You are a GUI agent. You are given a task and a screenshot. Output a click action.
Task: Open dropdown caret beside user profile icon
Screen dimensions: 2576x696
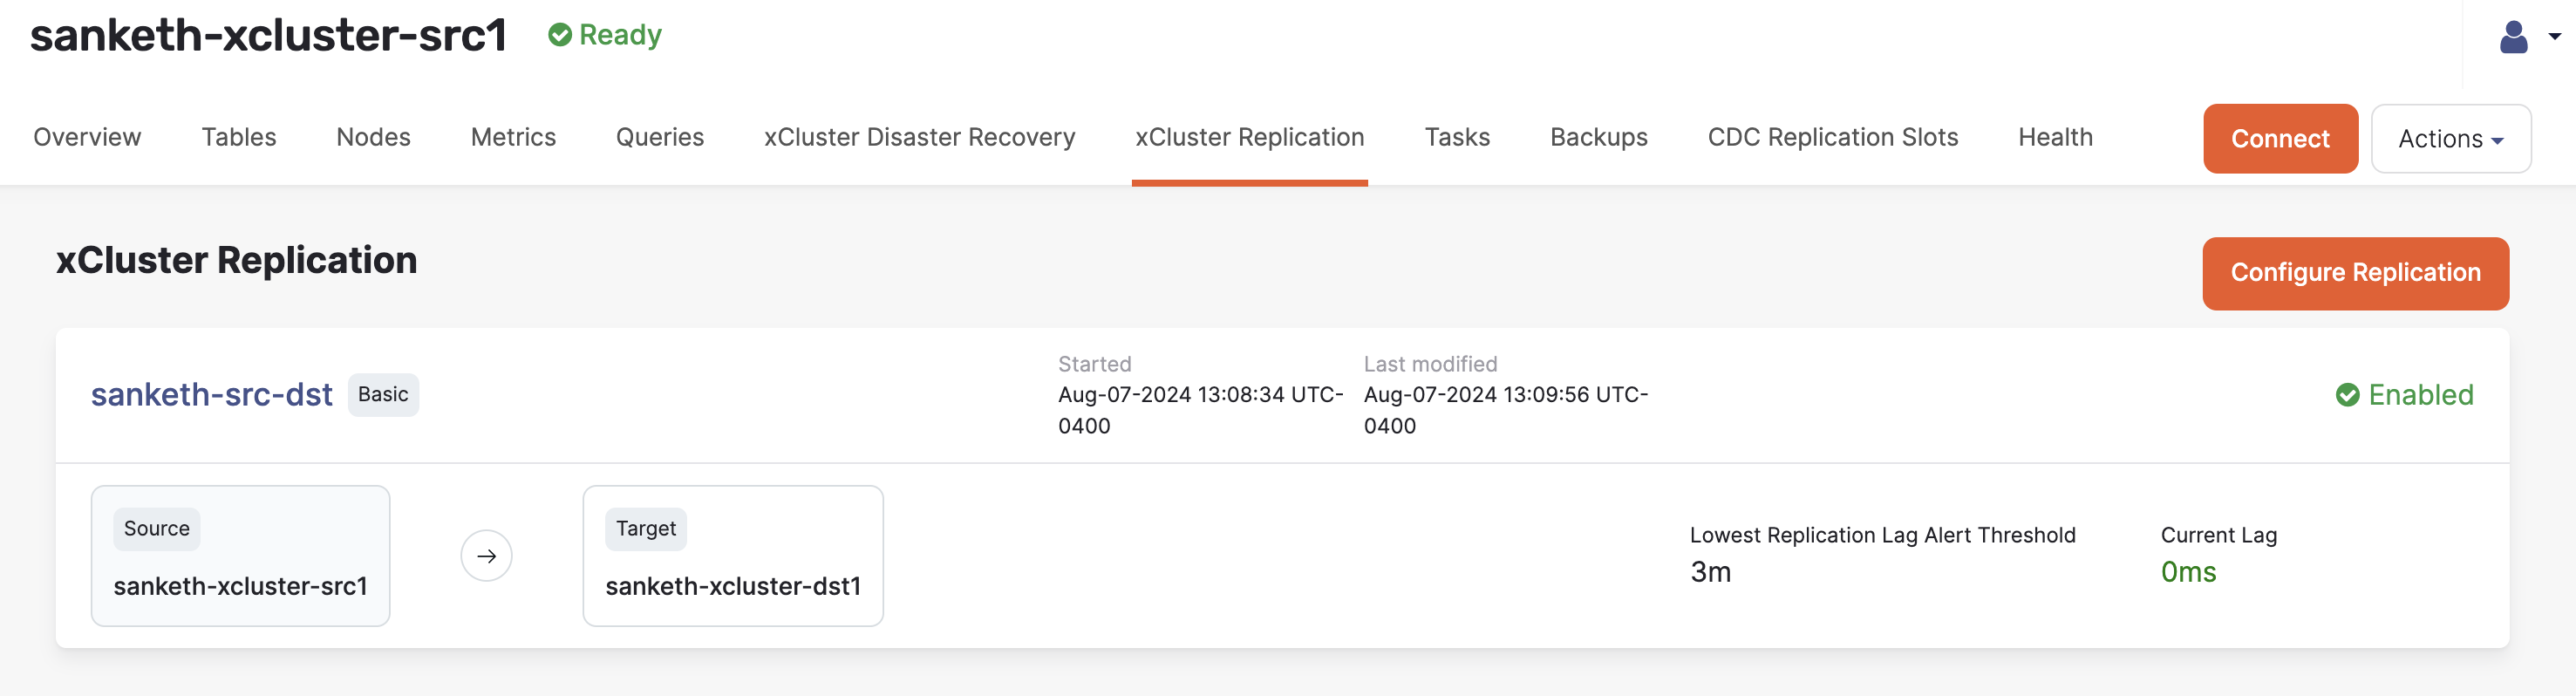[2554, 37]
